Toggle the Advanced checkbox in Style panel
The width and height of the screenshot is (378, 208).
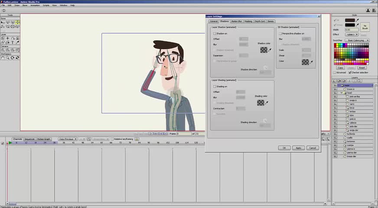334,72
